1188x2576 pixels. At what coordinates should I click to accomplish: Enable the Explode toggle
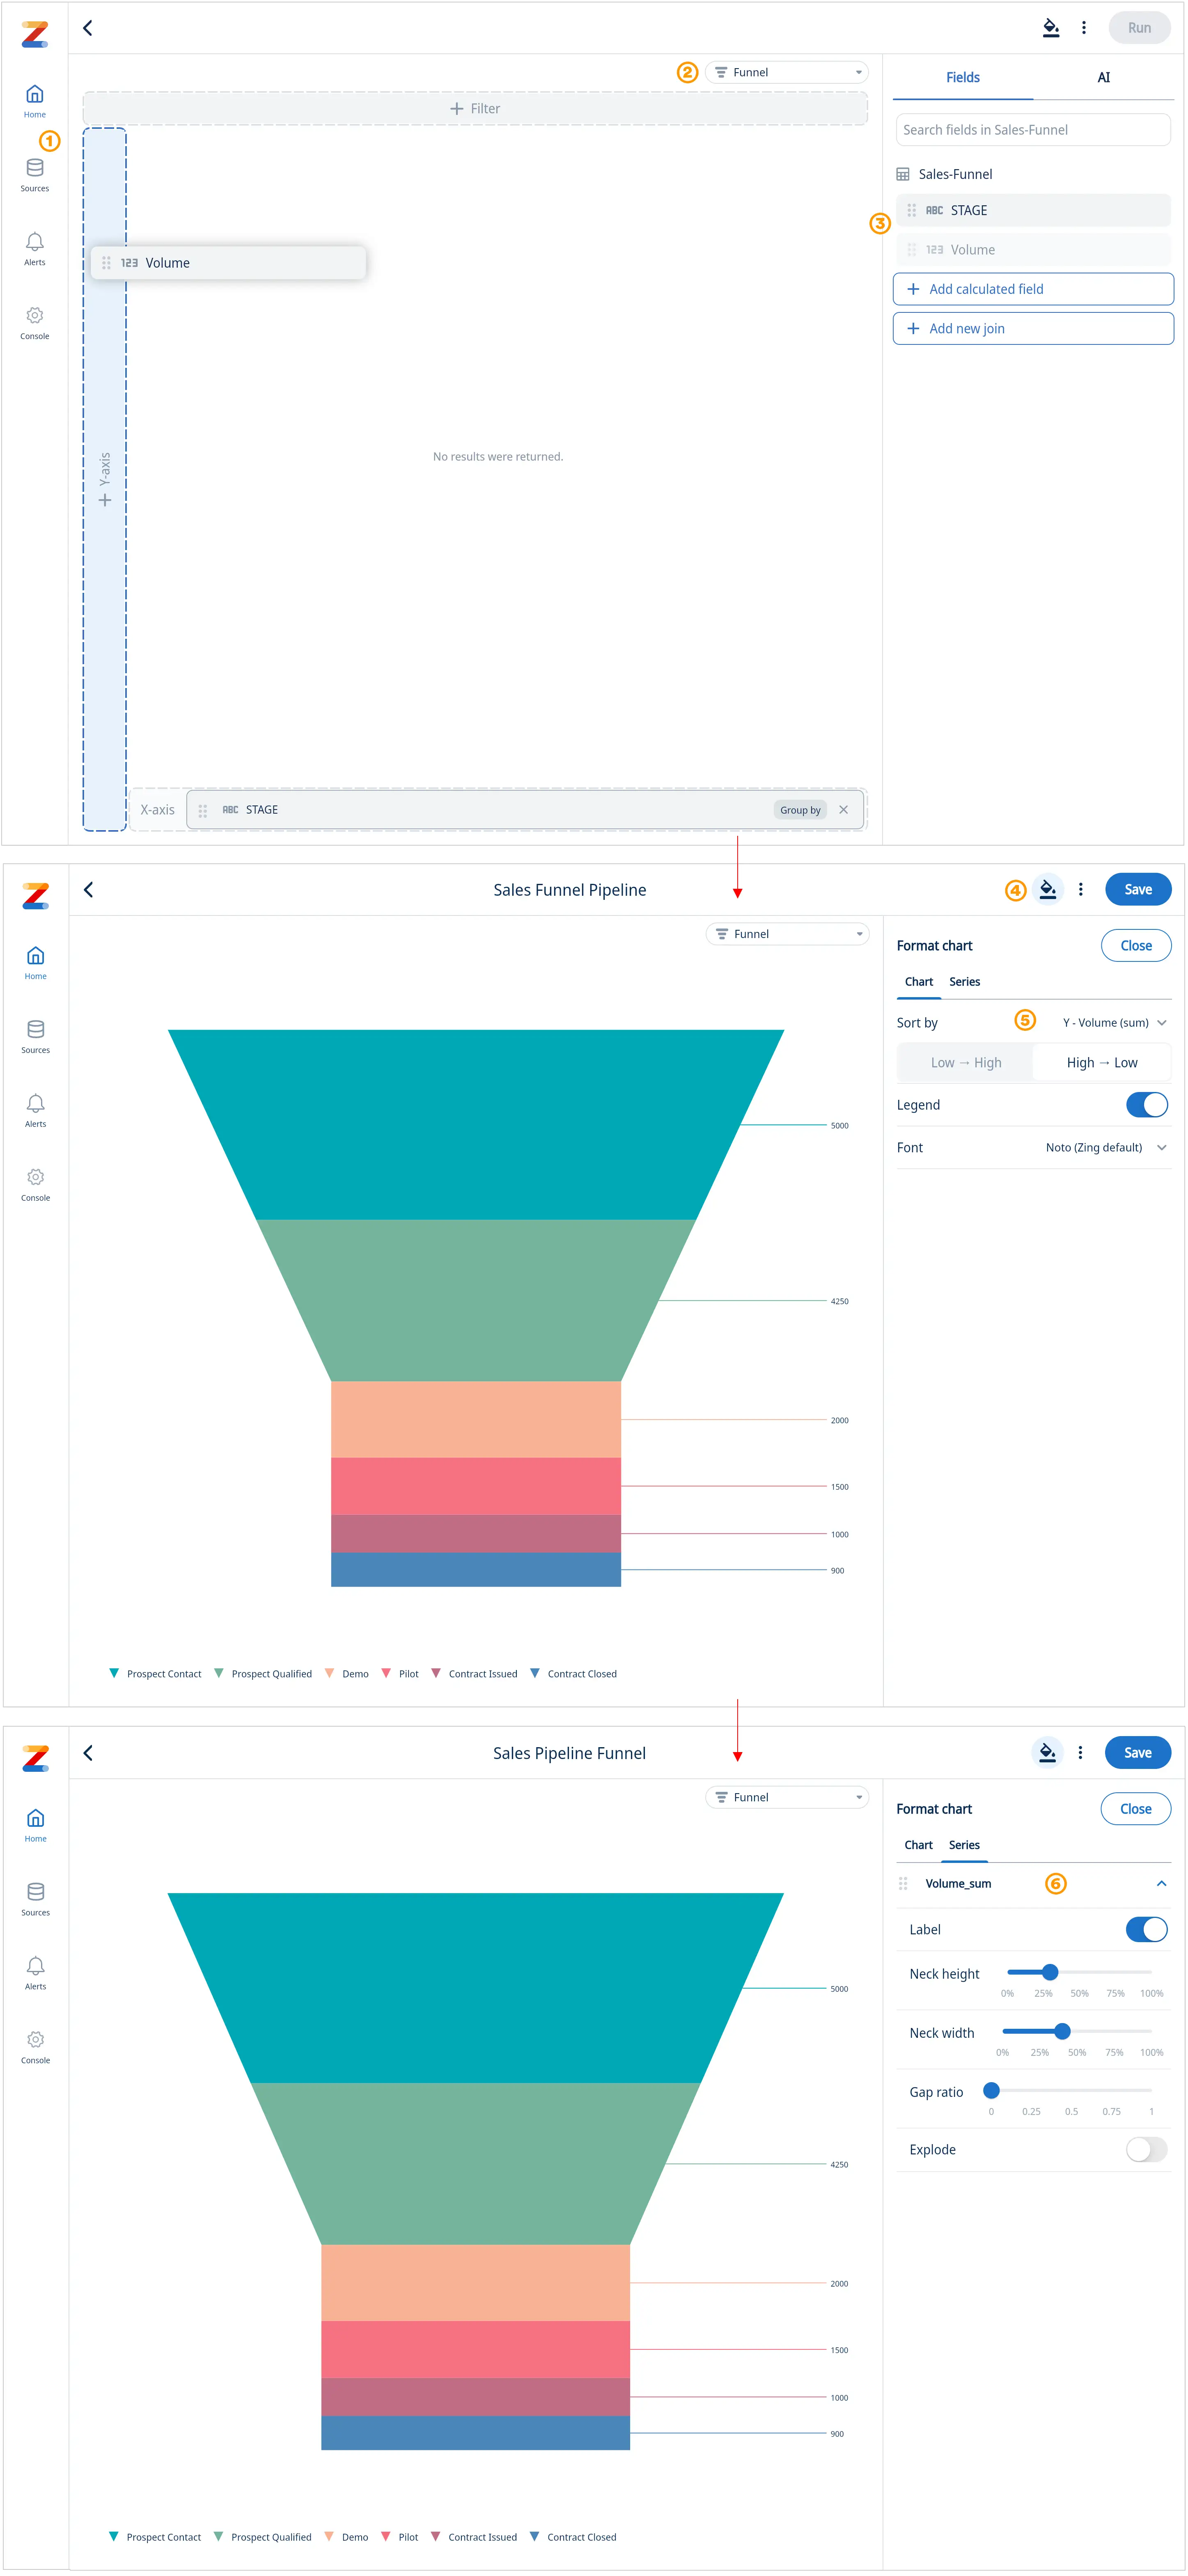coord(1146,2149)
